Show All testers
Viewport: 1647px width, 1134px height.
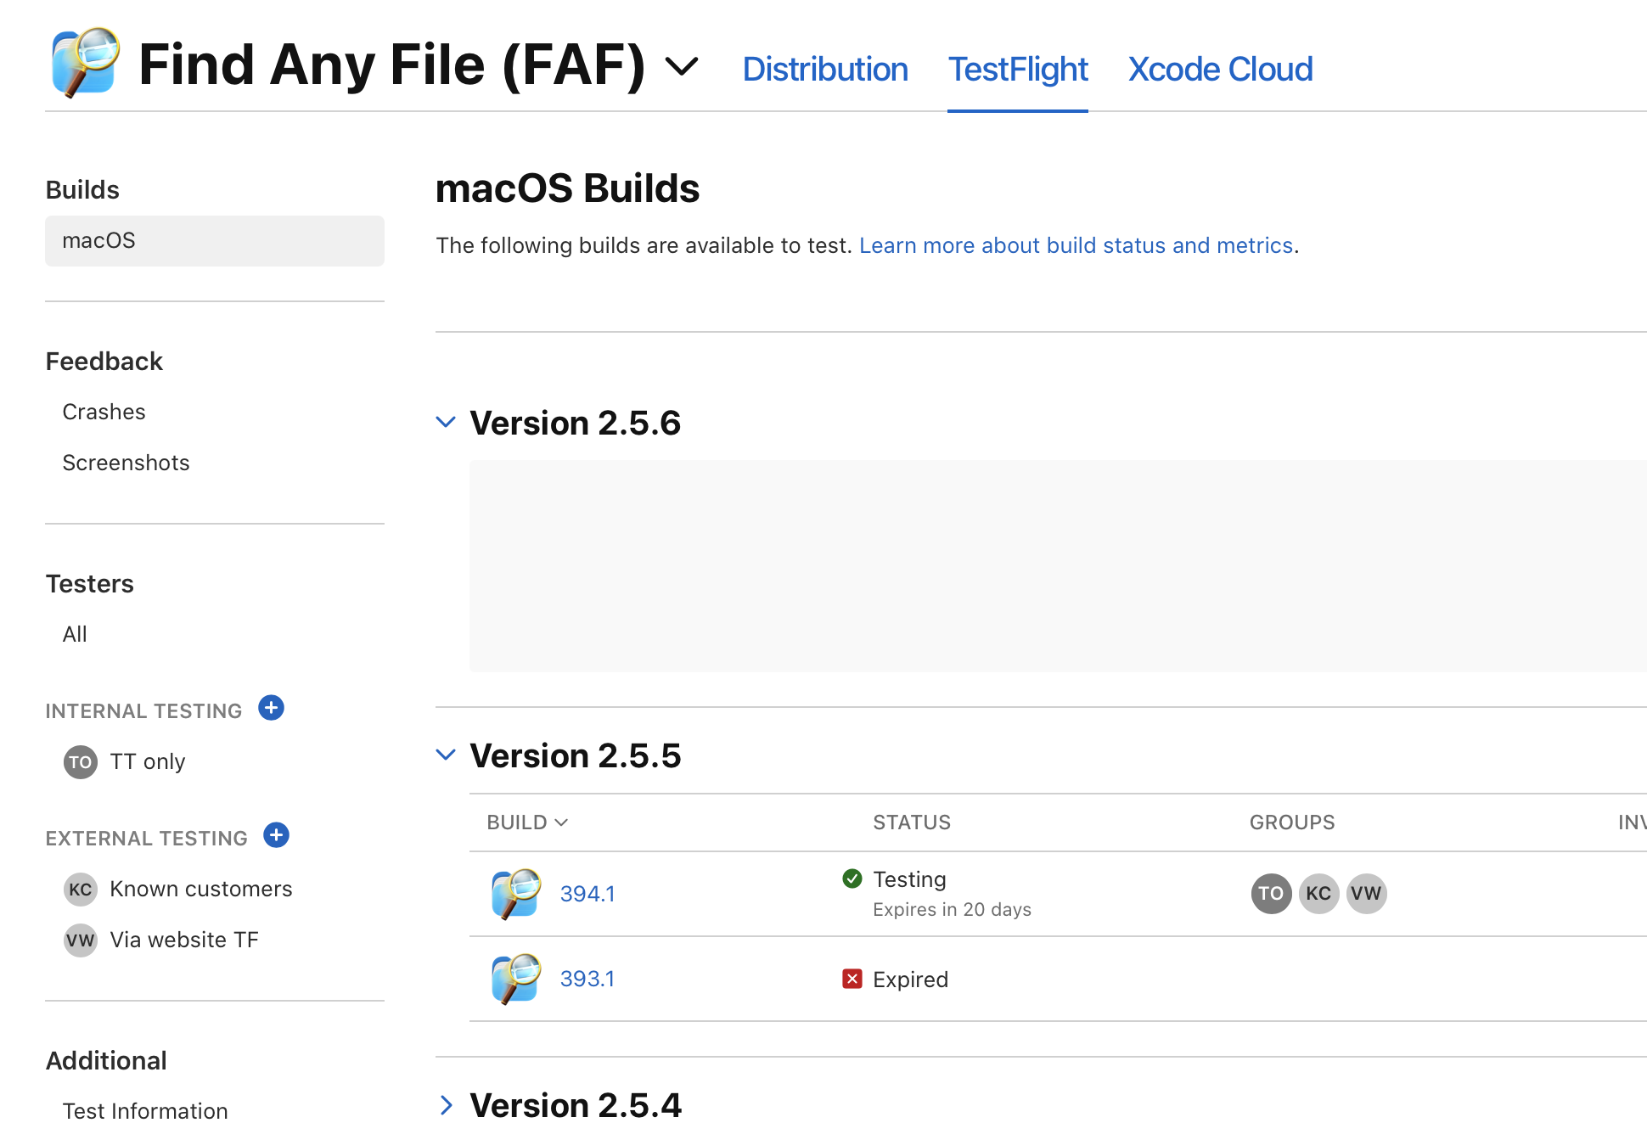point(75,634)
